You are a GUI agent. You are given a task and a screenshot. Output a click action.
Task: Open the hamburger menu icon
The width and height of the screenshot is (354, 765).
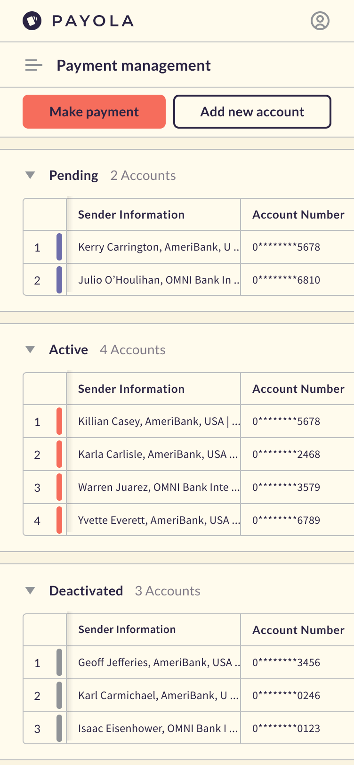(33, 65)
